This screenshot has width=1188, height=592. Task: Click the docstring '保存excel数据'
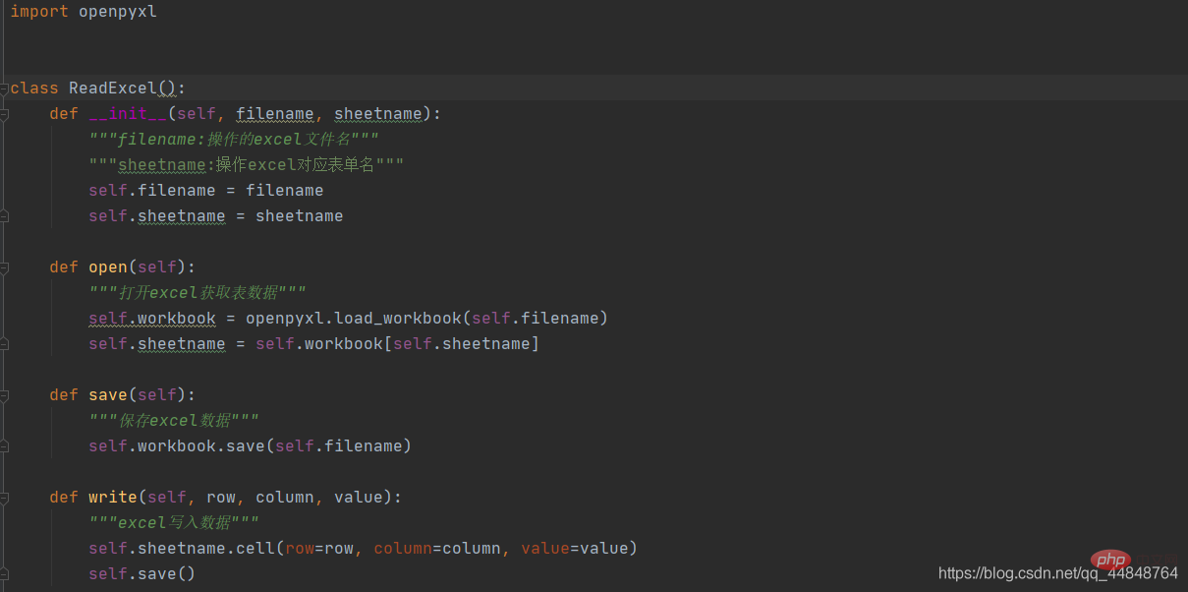pyautogui.click(x=174, y=421)
